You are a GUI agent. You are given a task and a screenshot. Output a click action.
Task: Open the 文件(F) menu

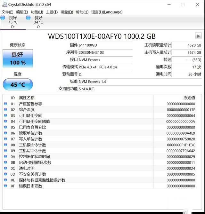tap(7, 12)
